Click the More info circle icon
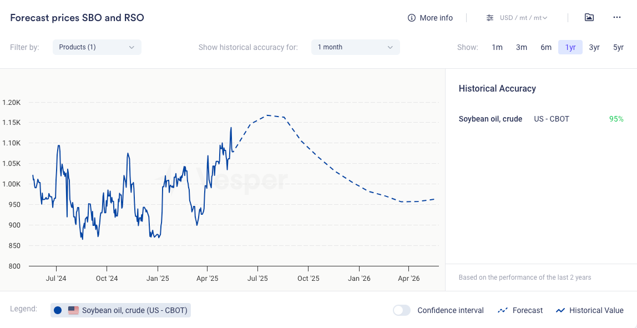637x328 pixels. pos(412,18)
